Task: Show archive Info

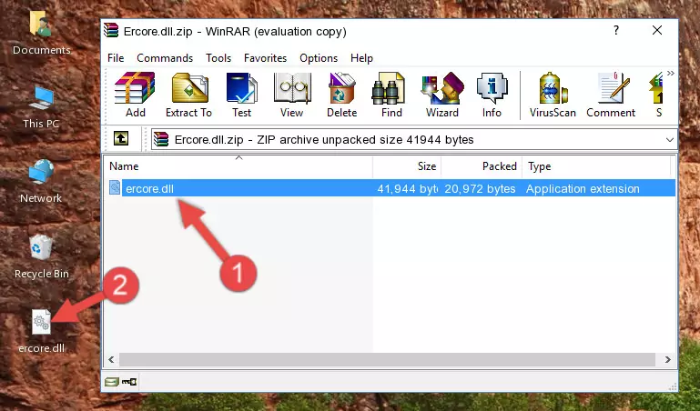Action: (x=492, y=95)
